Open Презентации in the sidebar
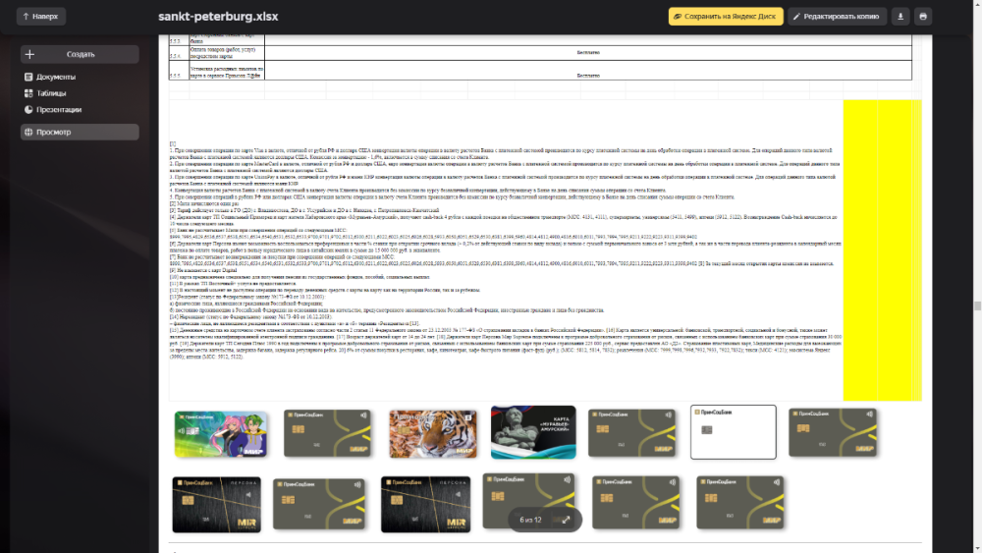 (x=58, y=110)
